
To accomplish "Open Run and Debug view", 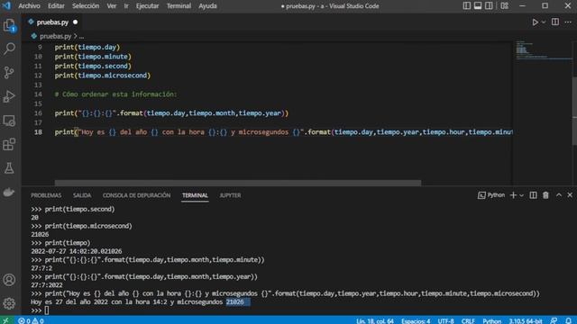I will [x=9, y=96].
